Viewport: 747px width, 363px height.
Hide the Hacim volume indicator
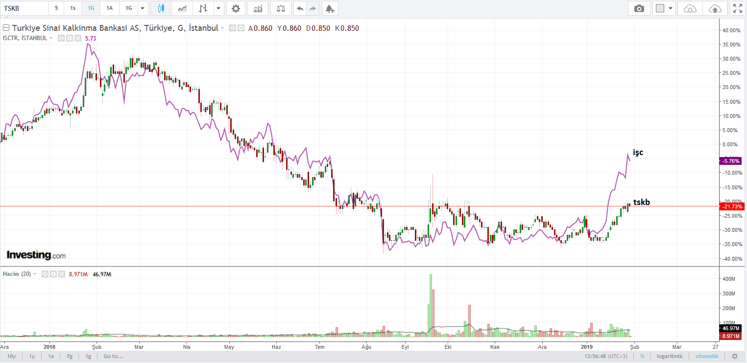click(x=45, y=274)
